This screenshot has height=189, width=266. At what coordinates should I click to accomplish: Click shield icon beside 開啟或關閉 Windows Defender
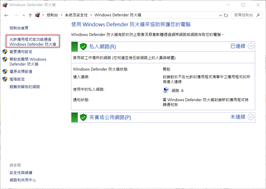click(x=5, y=59)
